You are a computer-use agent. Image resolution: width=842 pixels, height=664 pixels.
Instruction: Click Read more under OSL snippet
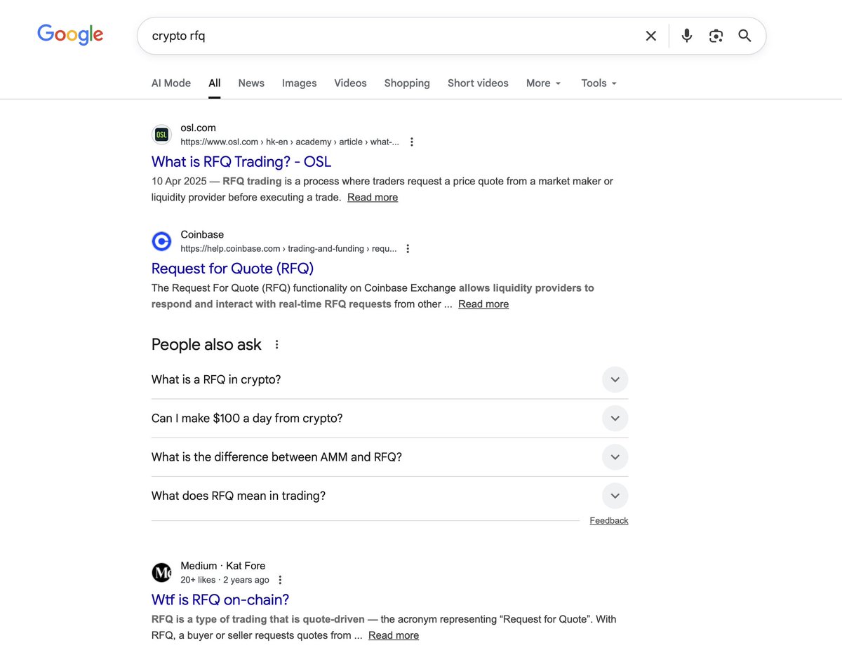point(373,197)
